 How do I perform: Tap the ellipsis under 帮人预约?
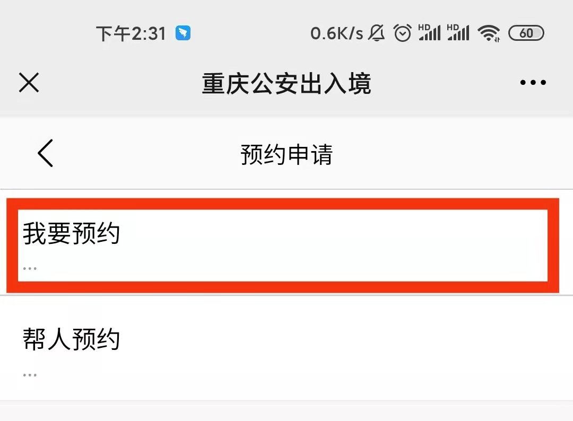pyautogui.click(x=30, y=375)
